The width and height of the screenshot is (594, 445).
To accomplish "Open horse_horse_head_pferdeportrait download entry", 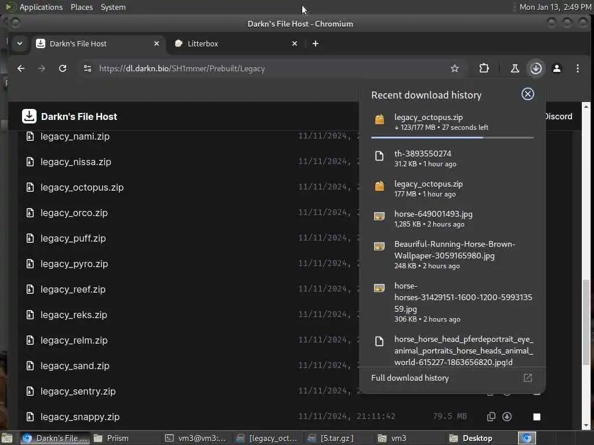I will 452,350.
